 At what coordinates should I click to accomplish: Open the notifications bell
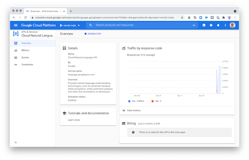click(x=218, y=25)
